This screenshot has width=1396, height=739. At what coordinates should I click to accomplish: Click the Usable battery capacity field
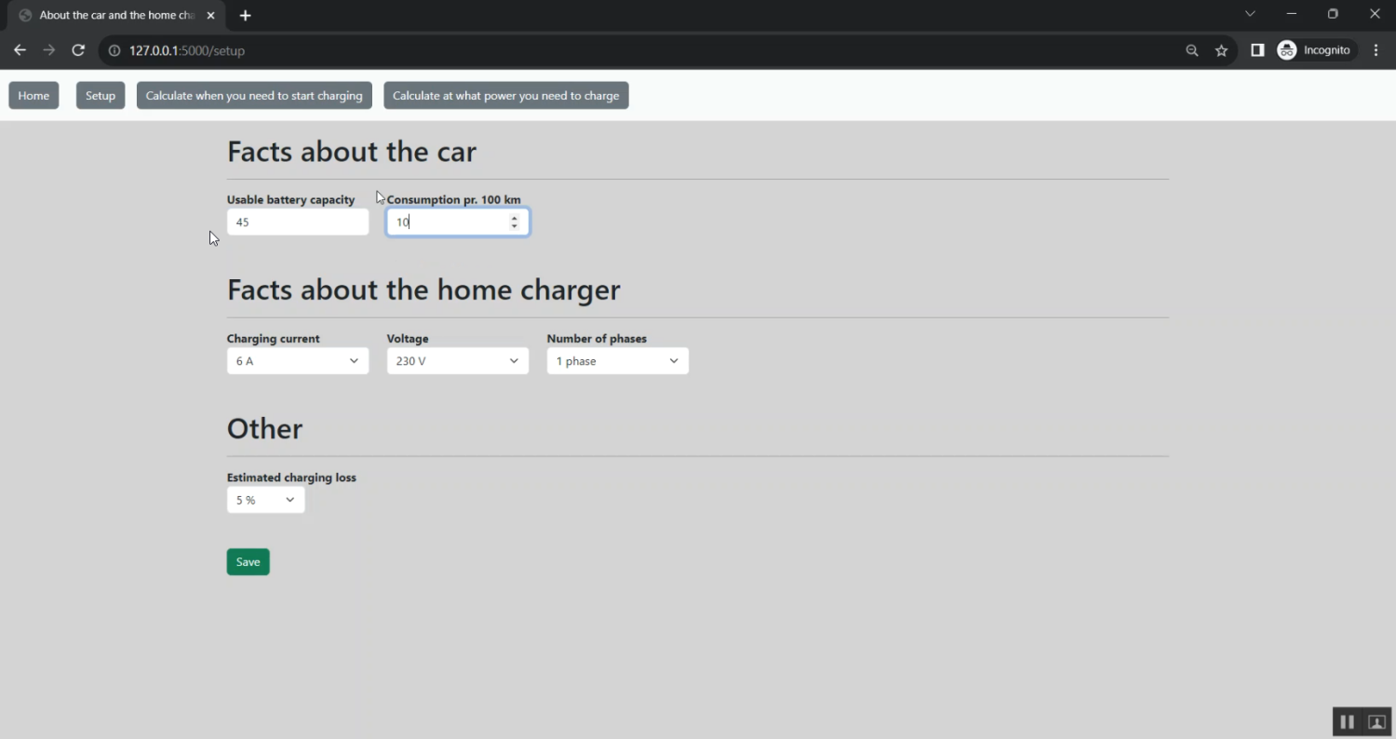click(x=297, y=222)
